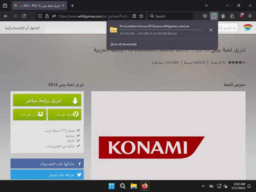The image size is (256, 192).
Task: Click the red extension icon with badge 4
Action: pyautogui.click(x=241, y=16)
